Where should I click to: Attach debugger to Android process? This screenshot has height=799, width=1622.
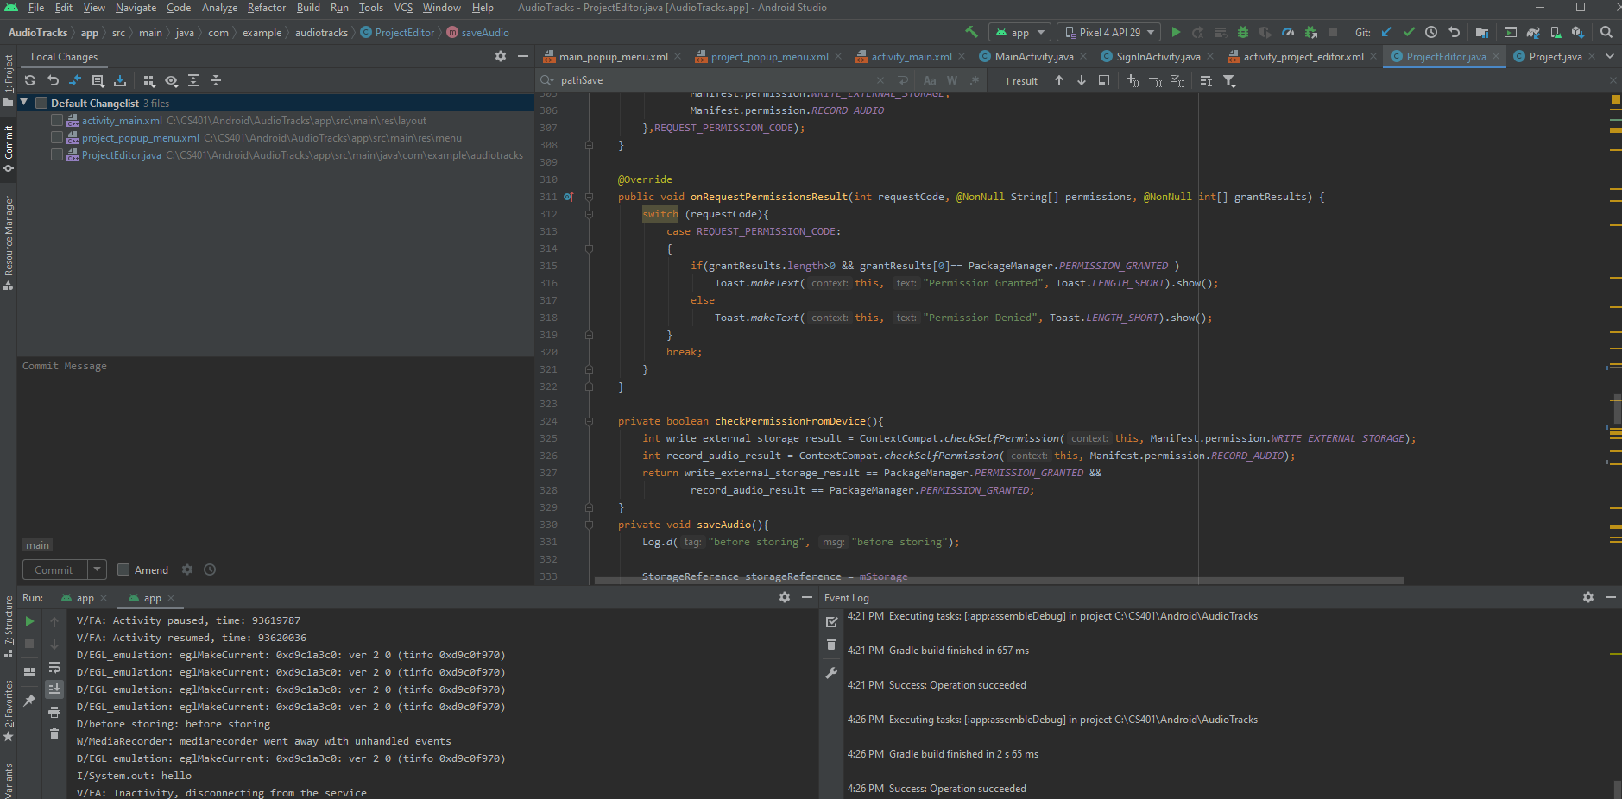(x=1311, y=32)
